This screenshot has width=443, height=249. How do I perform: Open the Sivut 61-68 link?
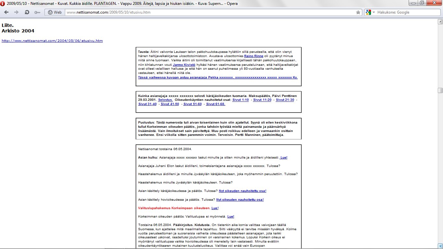click(216, 104)
